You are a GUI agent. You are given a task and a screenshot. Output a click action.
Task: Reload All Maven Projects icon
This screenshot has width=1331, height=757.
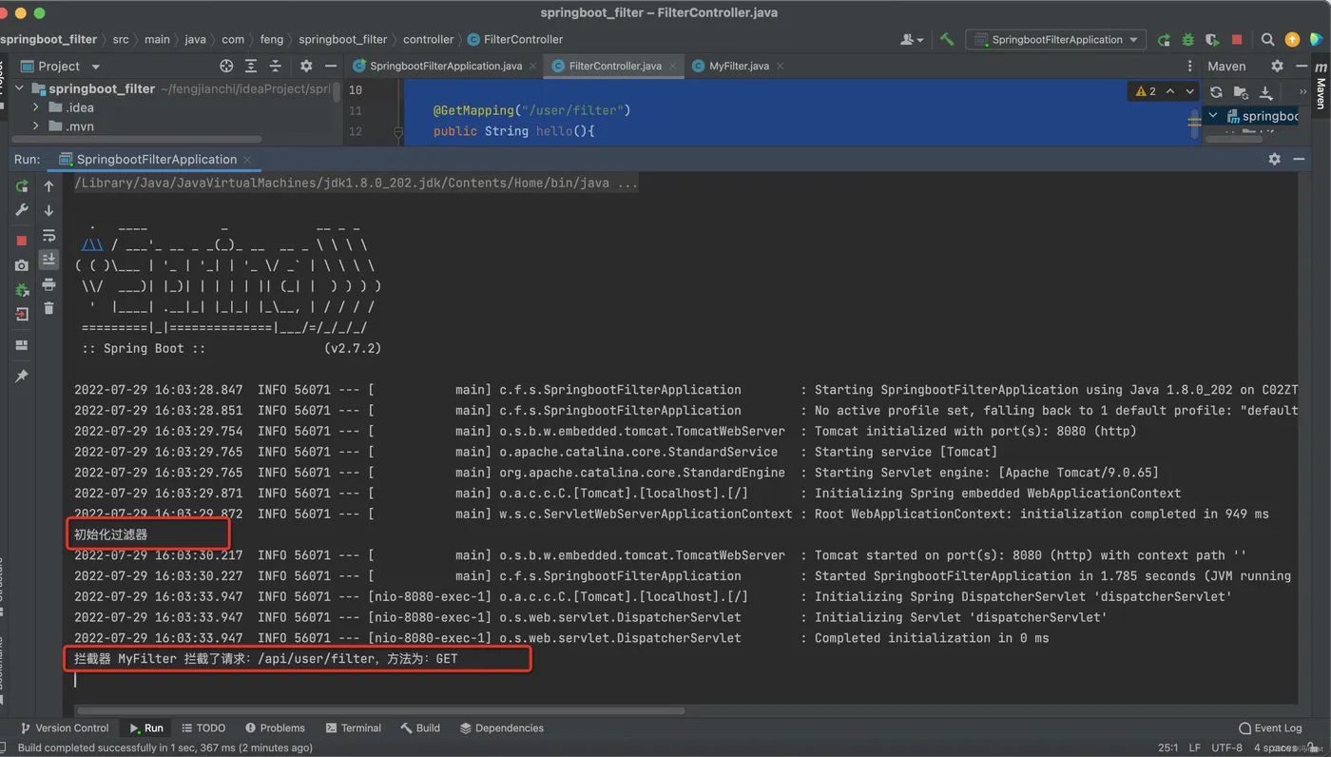tap(1216, 92)
